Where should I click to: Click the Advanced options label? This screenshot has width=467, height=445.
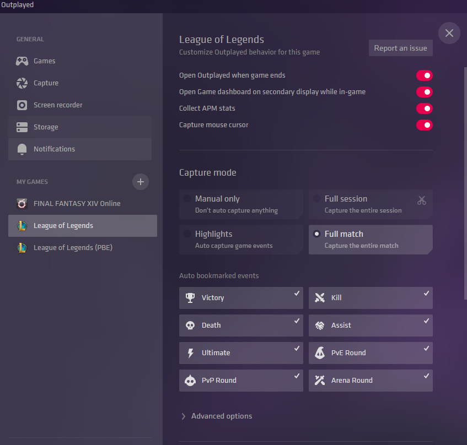[222, 416]
